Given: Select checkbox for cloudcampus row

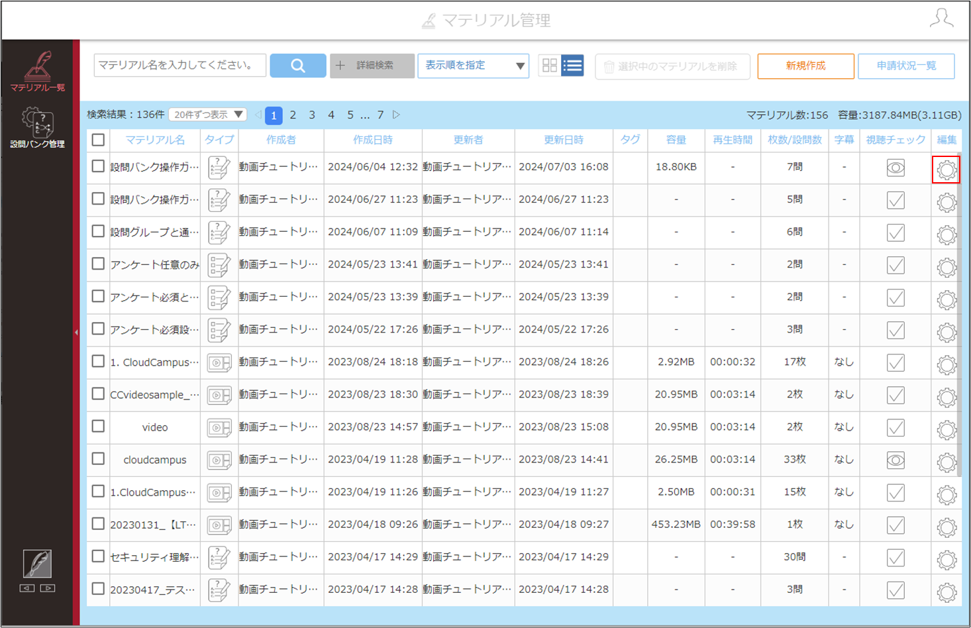Looking at the screenshot, I should click(98, 458).
